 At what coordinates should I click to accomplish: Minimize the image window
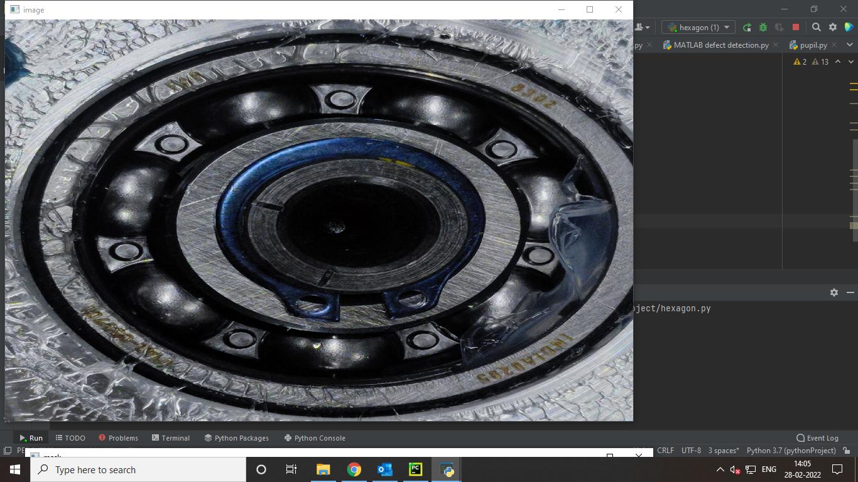(x=562, y=9)
